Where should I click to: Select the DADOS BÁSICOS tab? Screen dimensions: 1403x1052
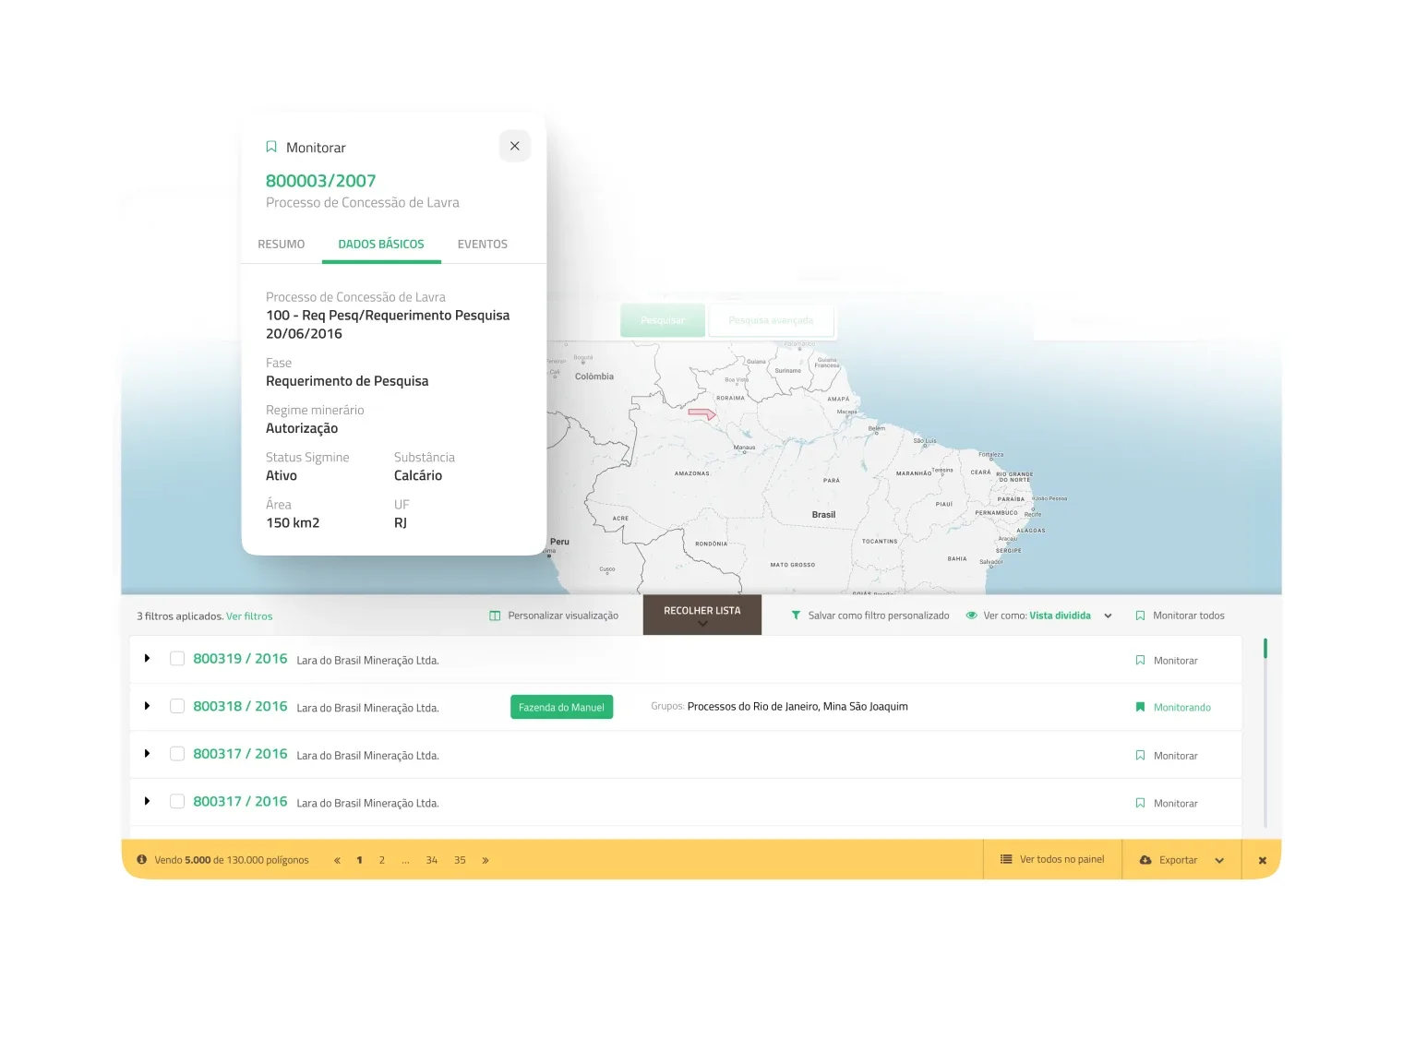click(381, 245)
